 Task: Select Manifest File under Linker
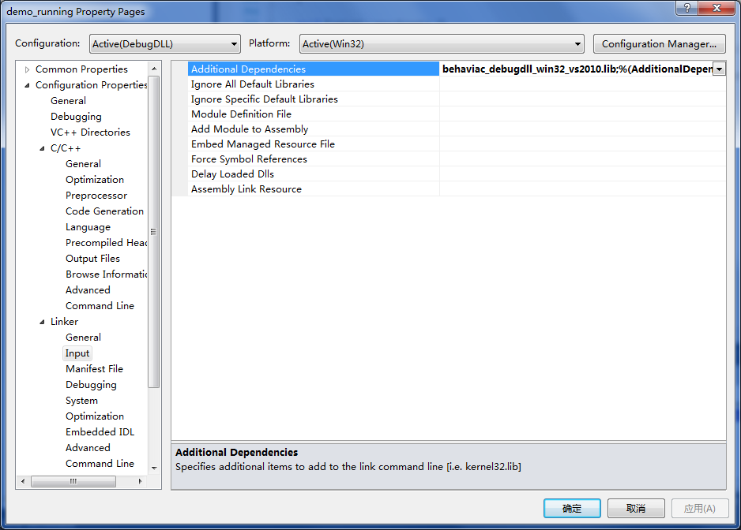pyautogui.click(x=94, y=369)
